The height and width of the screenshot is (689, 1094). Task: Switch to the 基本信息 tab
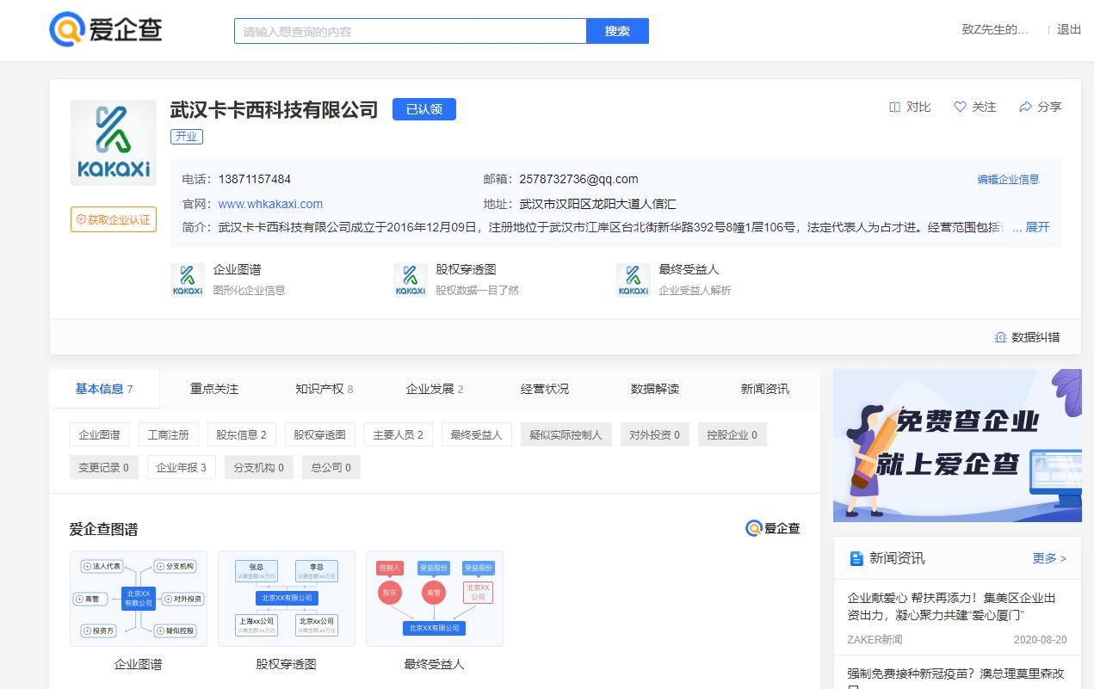pos(104,389)
